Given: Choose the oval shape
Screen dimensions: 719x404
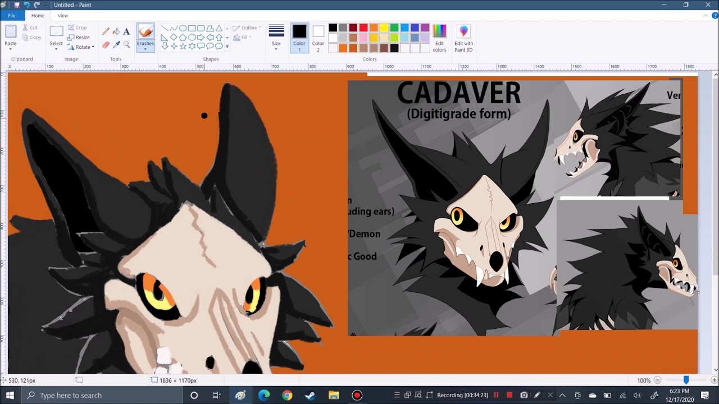Looking at the screenshot, I should (x=183, y=28).
